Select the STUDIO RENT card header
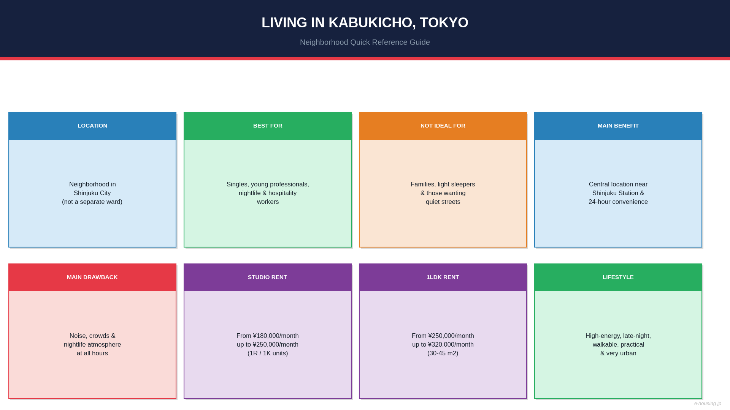 click(x=268, y=277)
